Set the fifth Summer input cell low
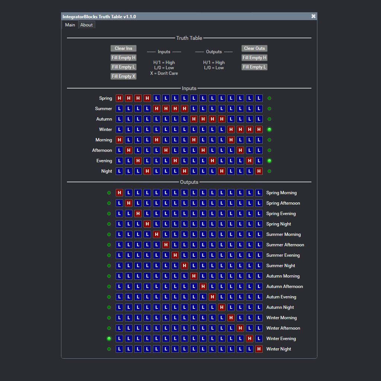The width and height of the screenshot is (381, 381). pyautogui.click(x=157, y=109)
